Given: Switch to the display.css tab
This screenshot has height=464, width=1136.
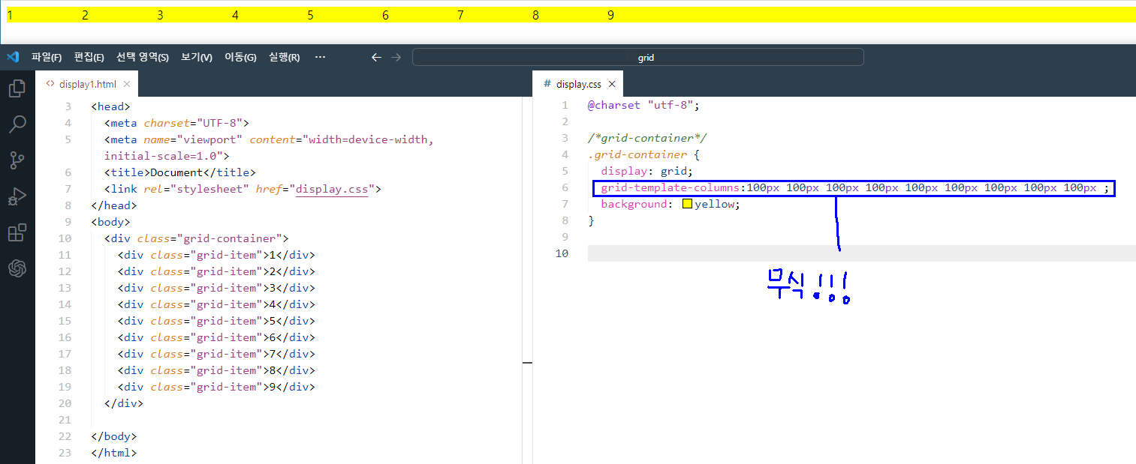Looking at the screenshot, I should (577, 84).
